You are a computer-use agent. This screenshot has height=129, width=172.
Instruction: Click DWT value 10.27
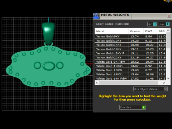click(x=149, y=45)
